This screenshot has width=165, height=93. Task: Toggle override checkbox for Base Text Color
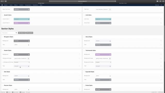(79, 9)
